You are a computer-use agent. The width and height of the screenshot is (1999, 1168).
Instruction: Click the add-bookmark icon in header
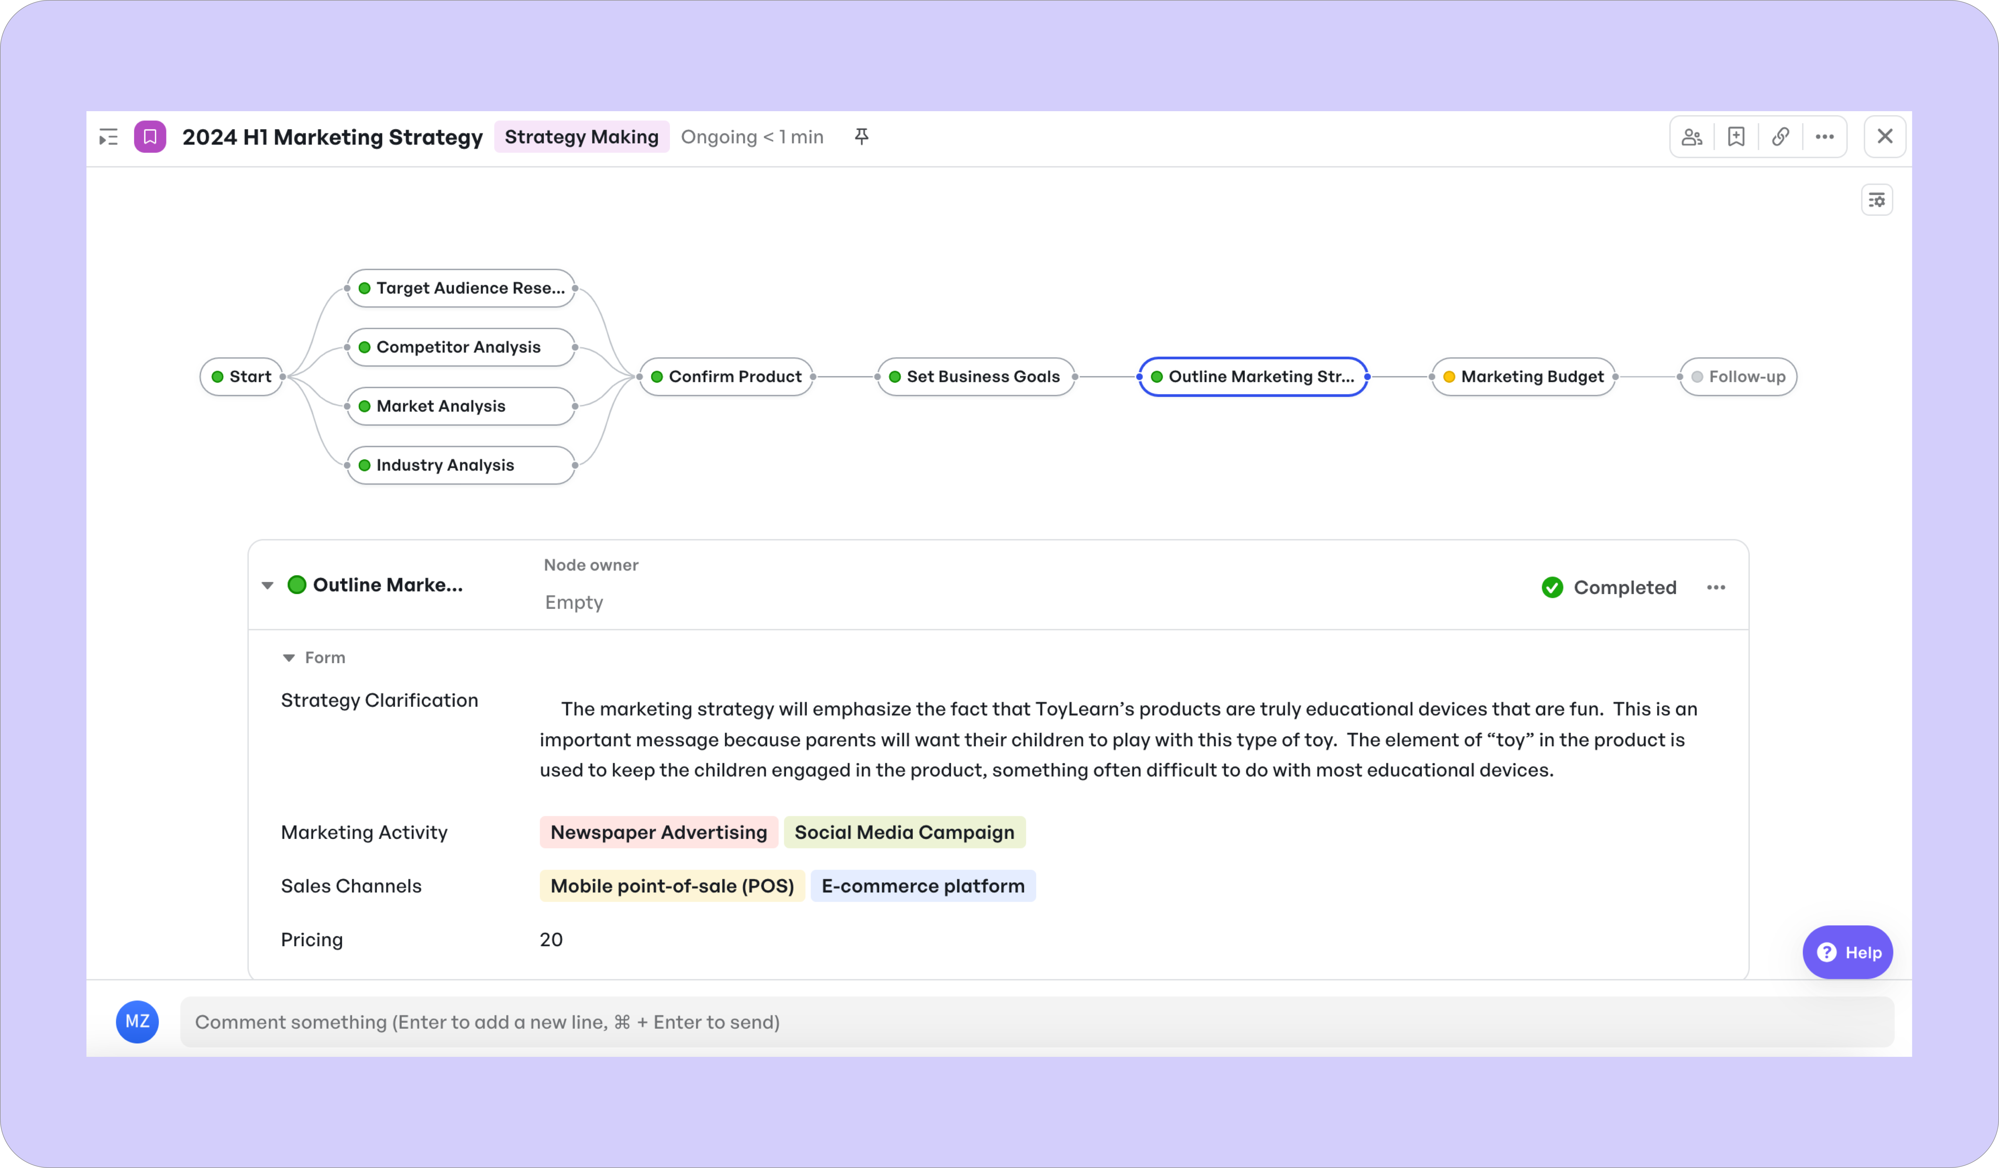(1736, 136)
